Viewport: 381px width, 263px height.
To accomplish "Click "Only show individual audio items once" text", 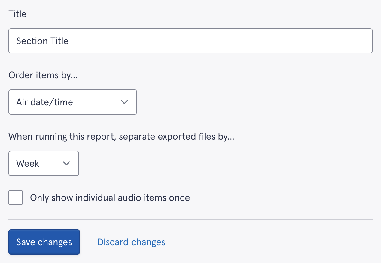I will [110, 198].
